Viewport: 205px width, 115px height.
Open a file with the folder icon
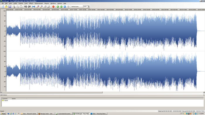[x=6, y=7]
